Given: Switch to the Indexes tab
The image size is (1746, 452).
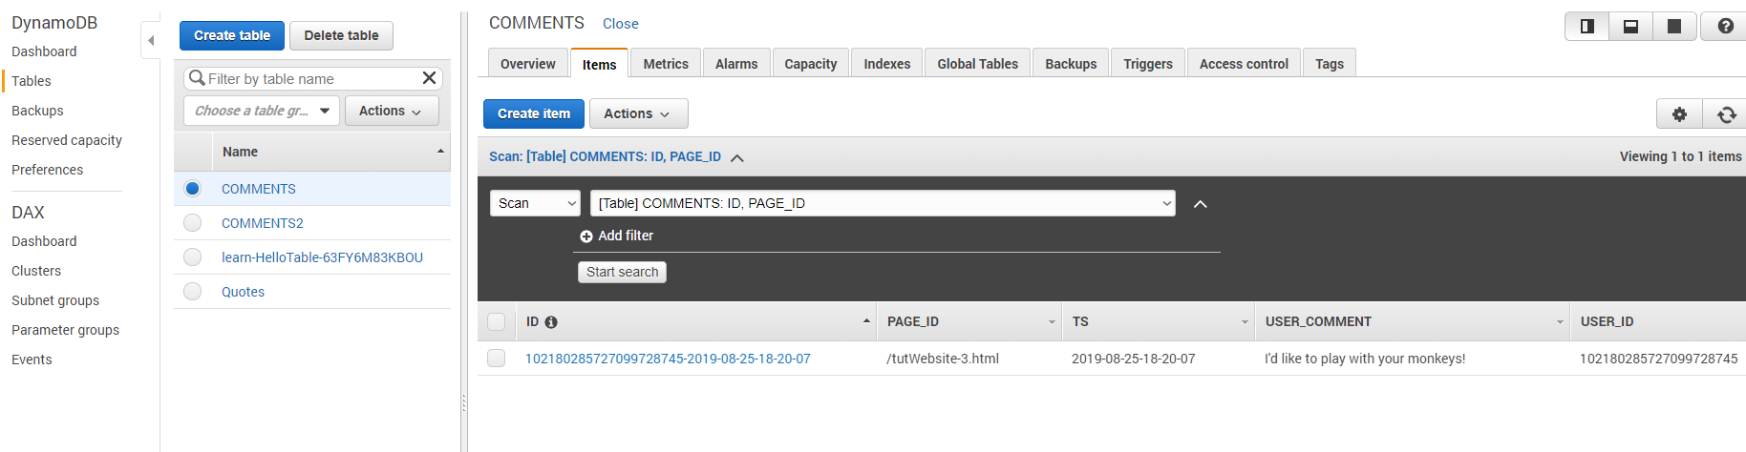Looking at the screenshot, I should coord(887,64).
